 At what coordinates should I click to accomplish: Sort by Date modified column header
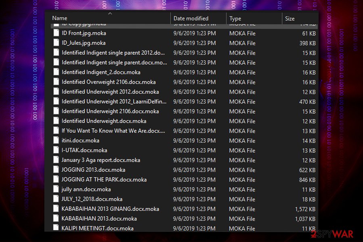pyautogui.click(x=191, y=18)
